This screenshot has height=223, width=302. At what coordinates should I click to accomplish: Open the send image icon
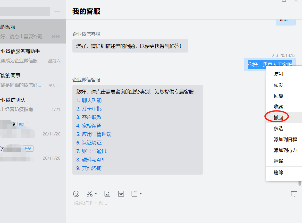pyautogui.click(x=107, y=194)
